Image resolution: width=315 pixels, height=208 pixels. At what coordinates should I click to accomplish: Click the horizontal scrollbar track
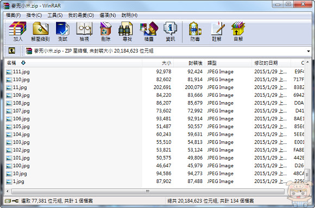click(148, 191)
